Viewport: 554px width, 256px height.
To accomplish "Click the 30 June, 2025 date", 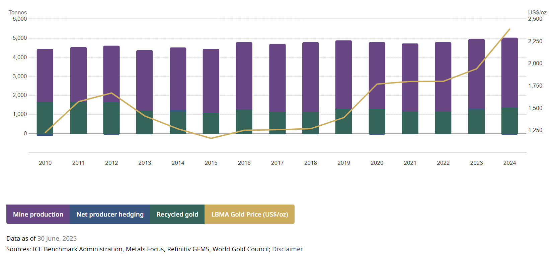I will 57,238.
